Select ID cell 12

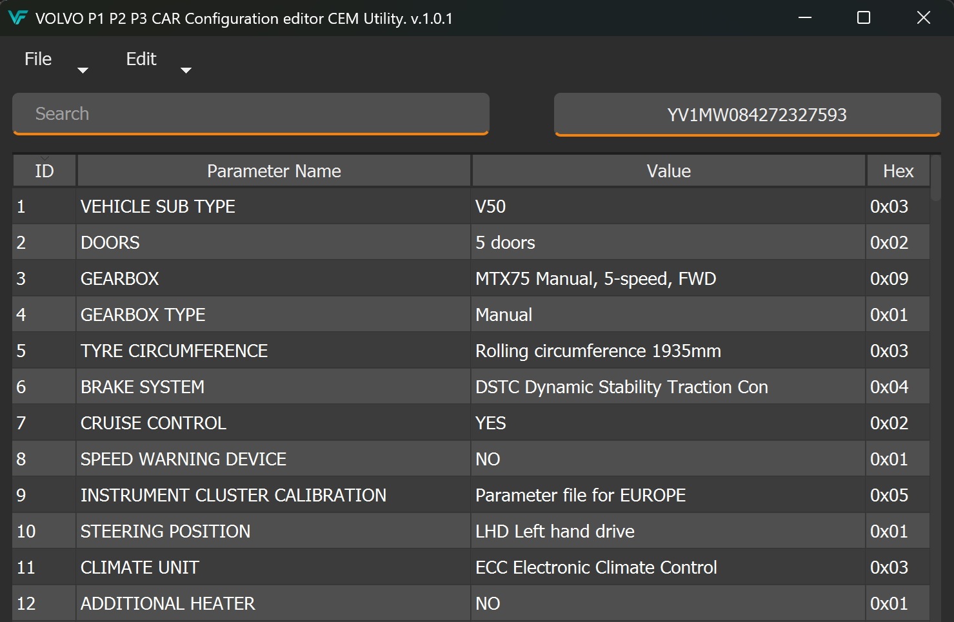pyautogui.click(x=44, y=603)
